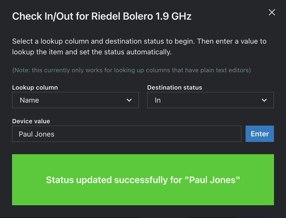Click the gray note about plain text editors
Viewport: 286px width, 218px height.
coord(131,70)
